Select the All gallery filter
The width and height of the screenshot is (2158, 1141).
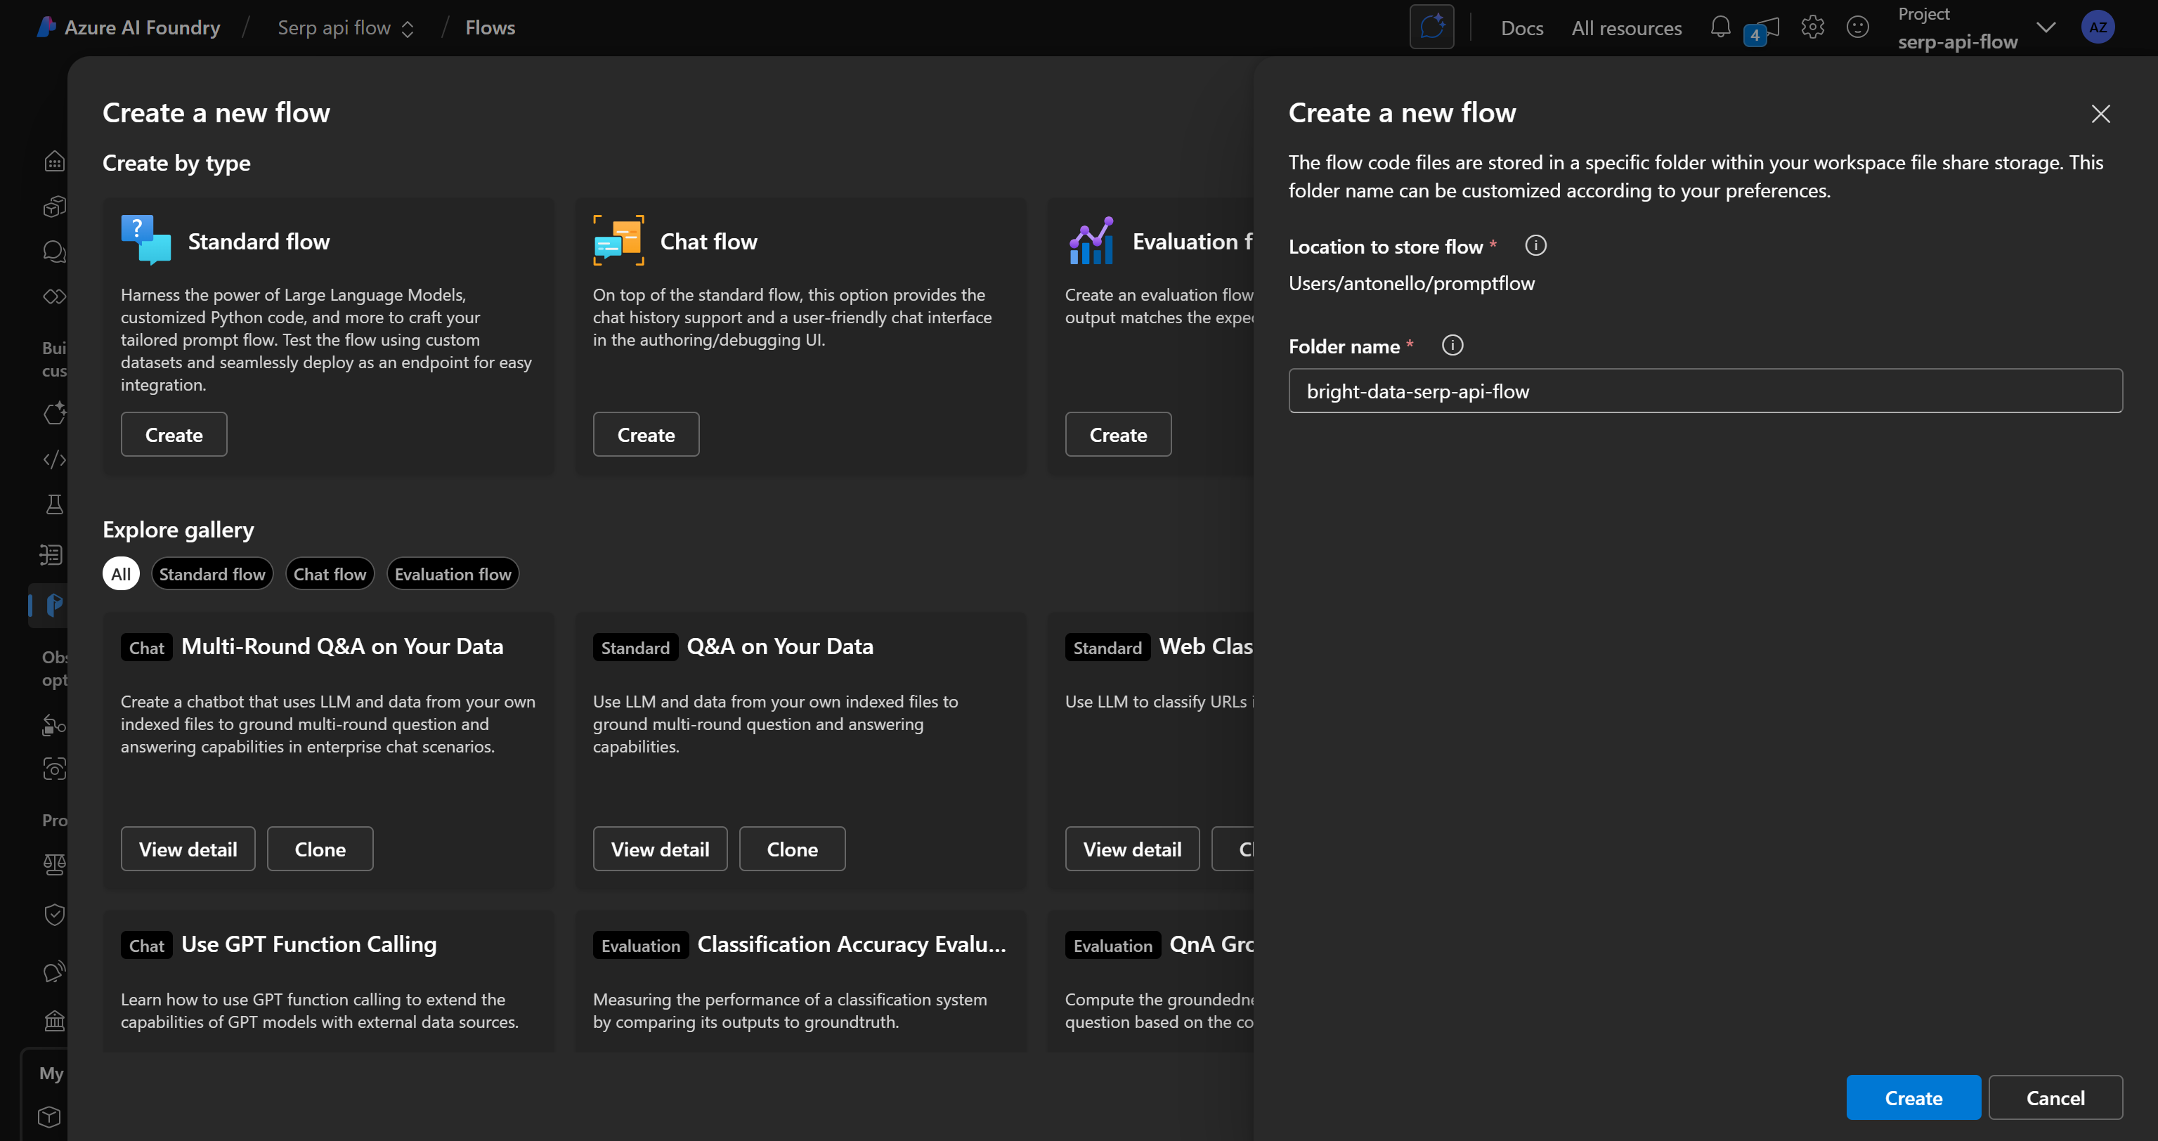pos(121,574)
